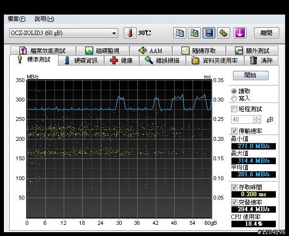Enable the 短程測試 checkbox
Viewport: 289px width, 236px height.
pyautogui.click(x=234, y=109)
